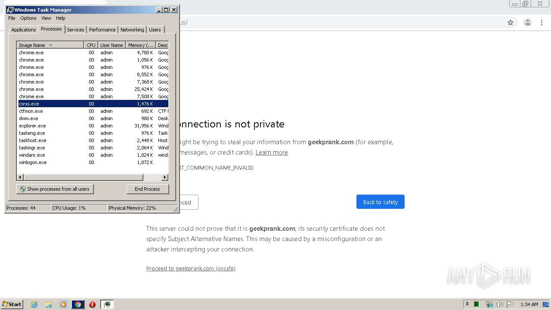Select chrome.exe using 4,780 K memory
The image size is (551, 310).
(x=93, y=53)
